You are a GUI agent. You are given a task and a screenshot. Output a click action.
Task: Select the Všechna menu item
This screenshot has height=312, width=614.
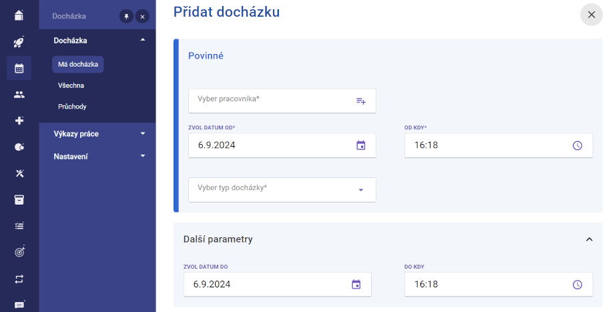[x=71, y=85]
